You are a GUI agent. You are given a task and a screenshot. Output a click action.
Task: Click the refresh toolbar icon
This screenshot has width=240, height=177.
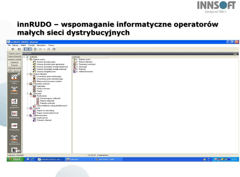coord(35,49)
